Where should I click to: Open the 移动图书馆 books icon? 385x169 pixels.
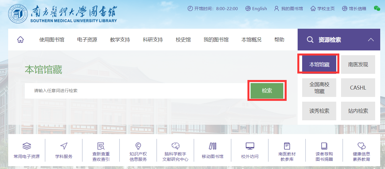pyautogui.click(x=213, y=146)
